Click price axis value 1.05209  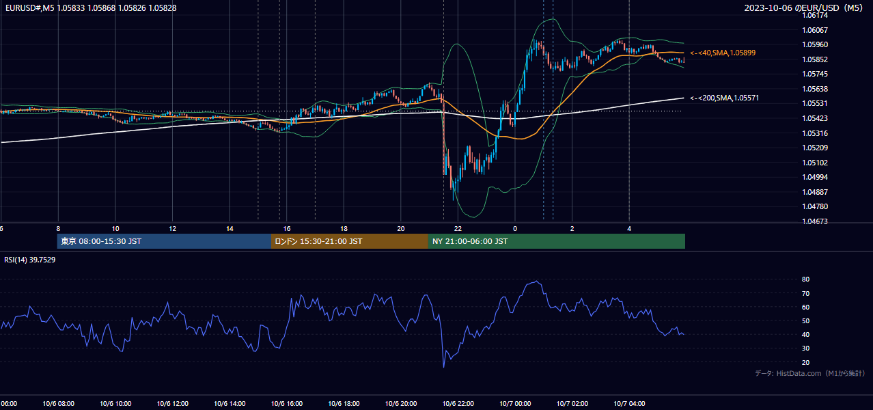pyautogui.click(x=814, y=148)
